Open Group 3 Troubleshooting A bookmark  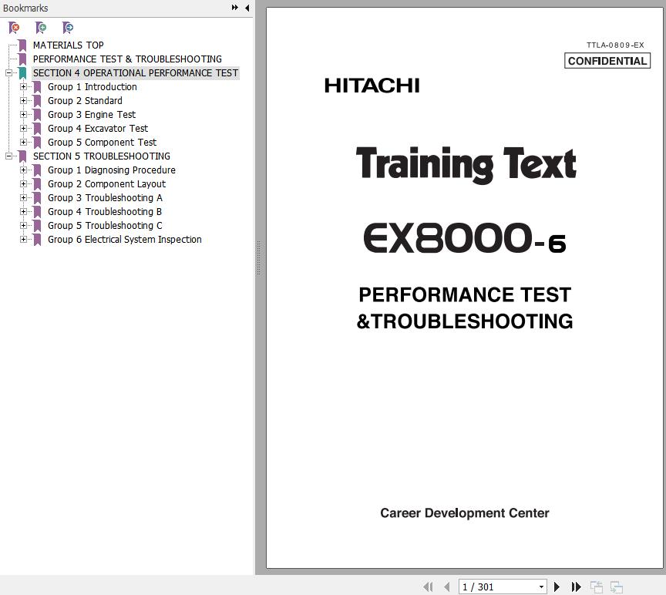105,198
